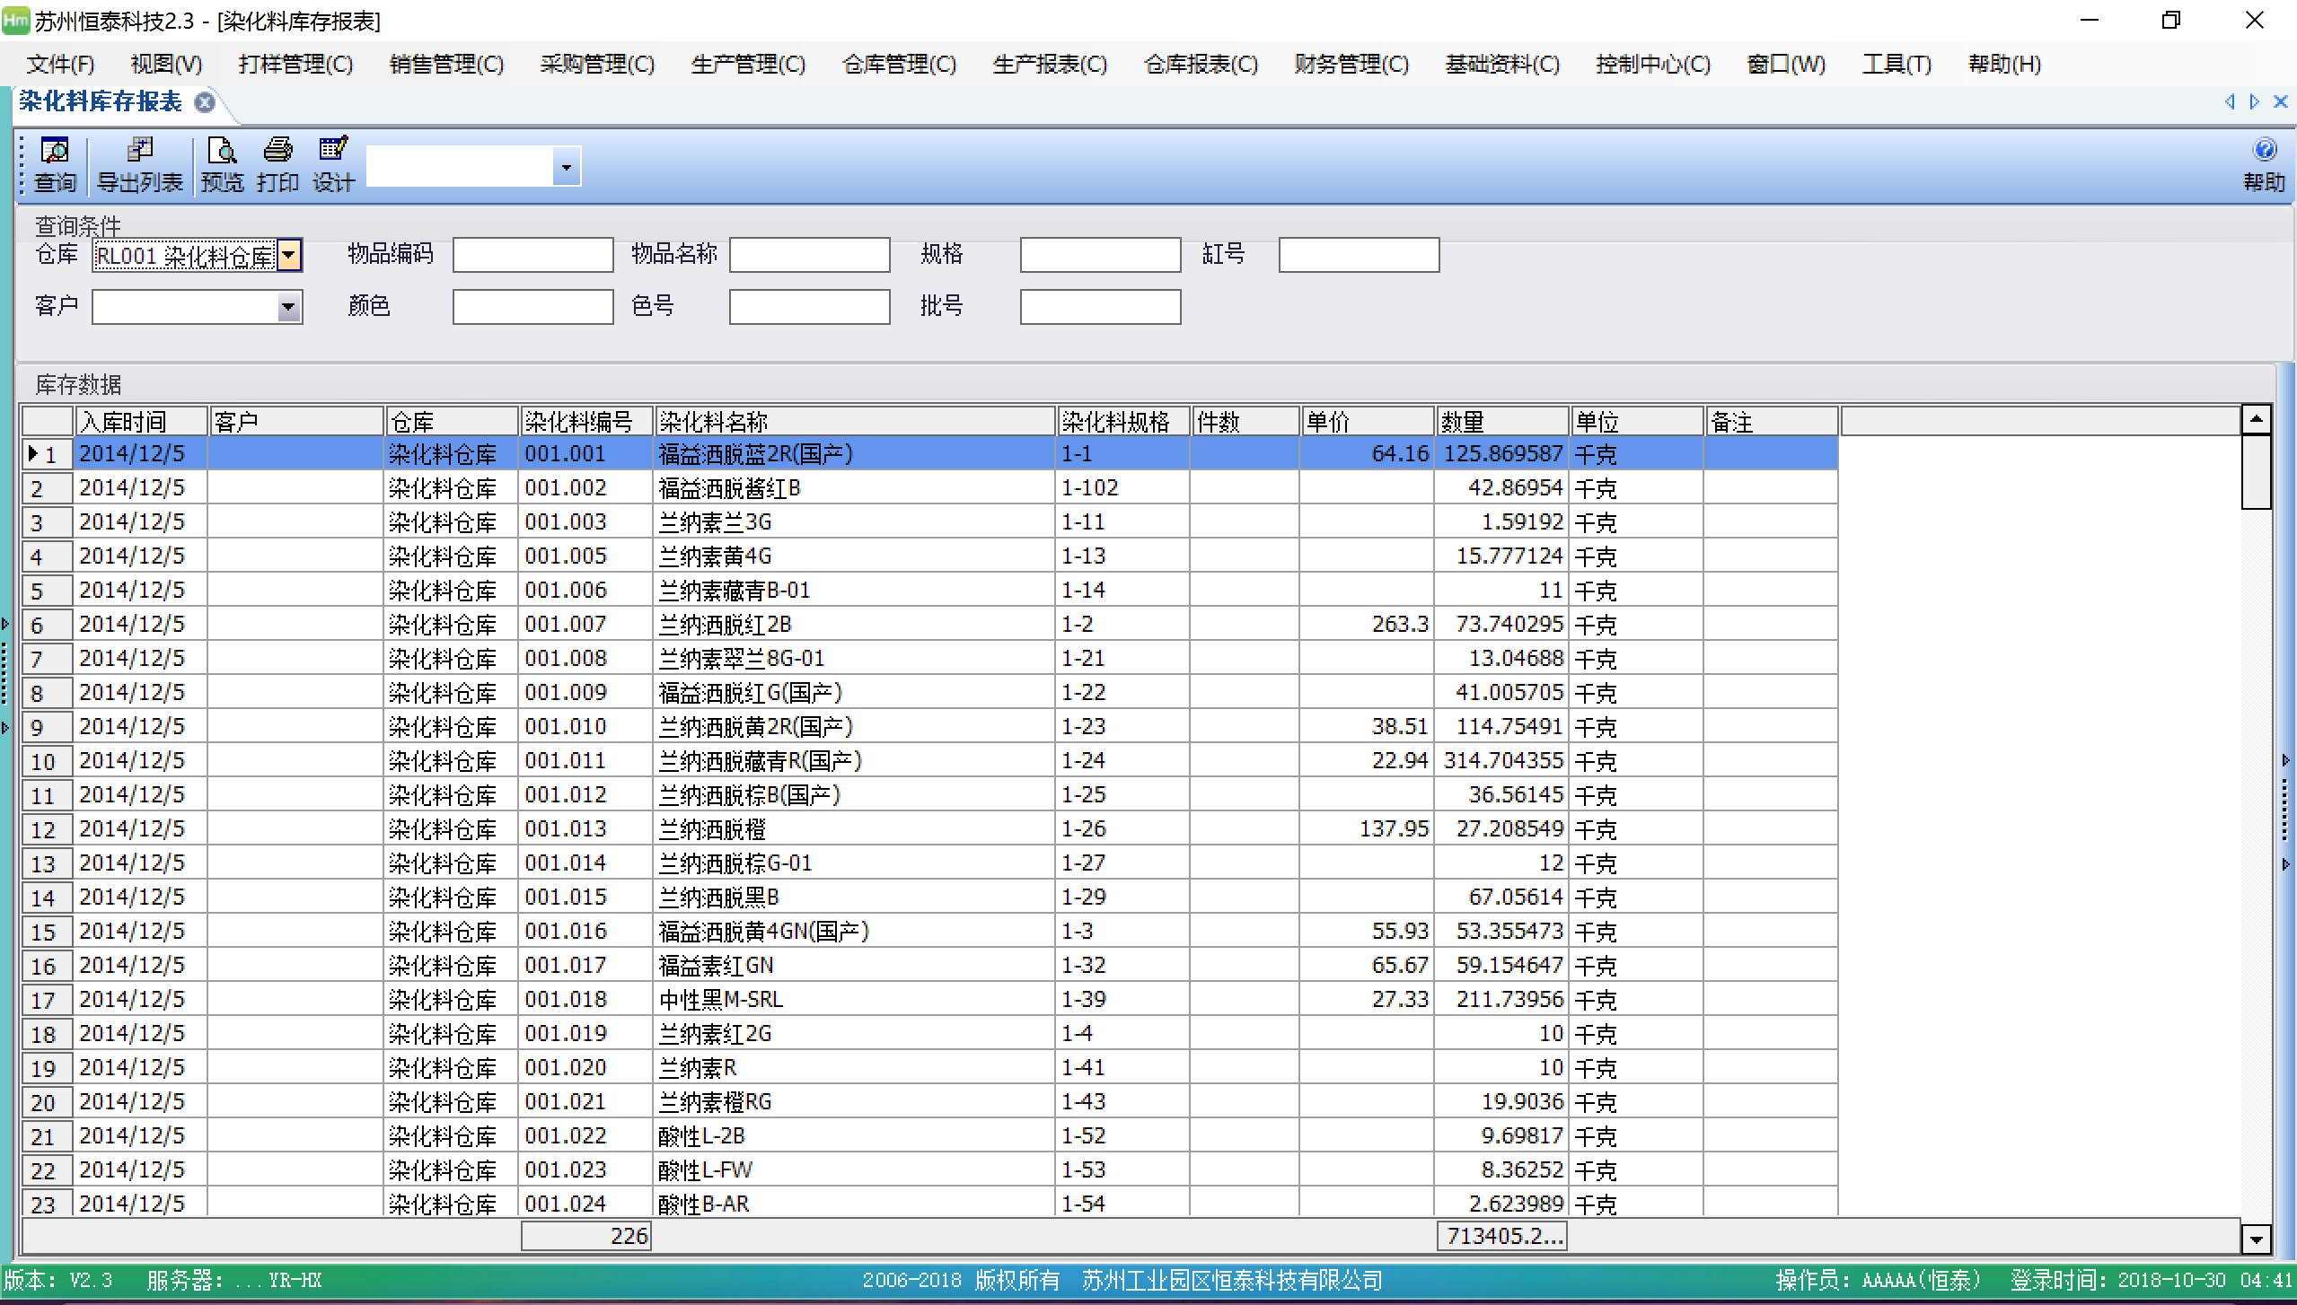
Task: Select the 染化料库存报表 tab
Action: click(x=101, y=102)
